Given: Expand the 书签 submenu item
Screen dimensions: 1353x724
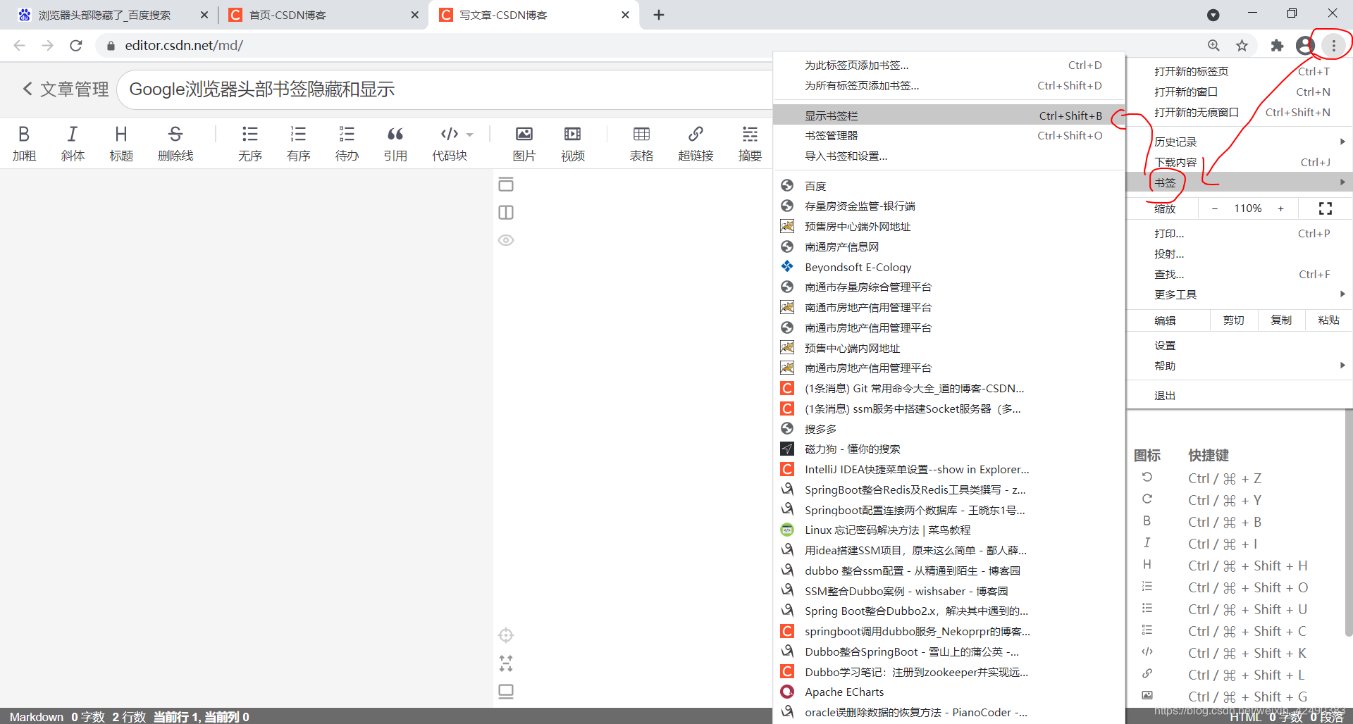Looking at the screenshot, I should click(1240, 182).
